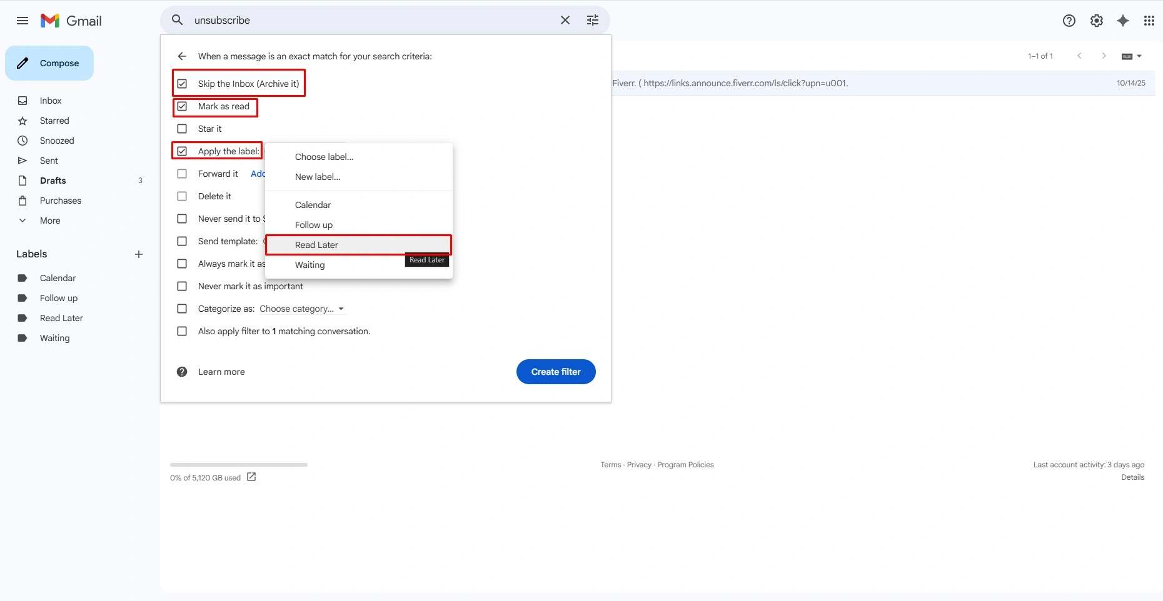Create new label with plus icon

click(139, 254)
